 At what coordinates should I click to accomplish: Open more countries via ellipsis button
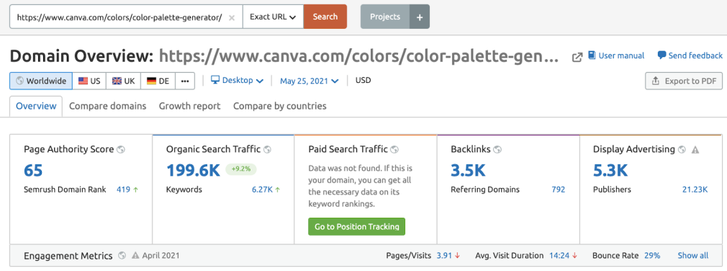click(x=185, y=81)
